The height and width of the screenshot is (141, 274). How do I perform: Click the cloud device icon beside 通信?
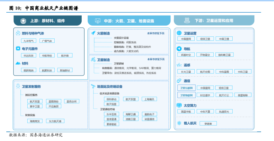[x=179, y=81]
